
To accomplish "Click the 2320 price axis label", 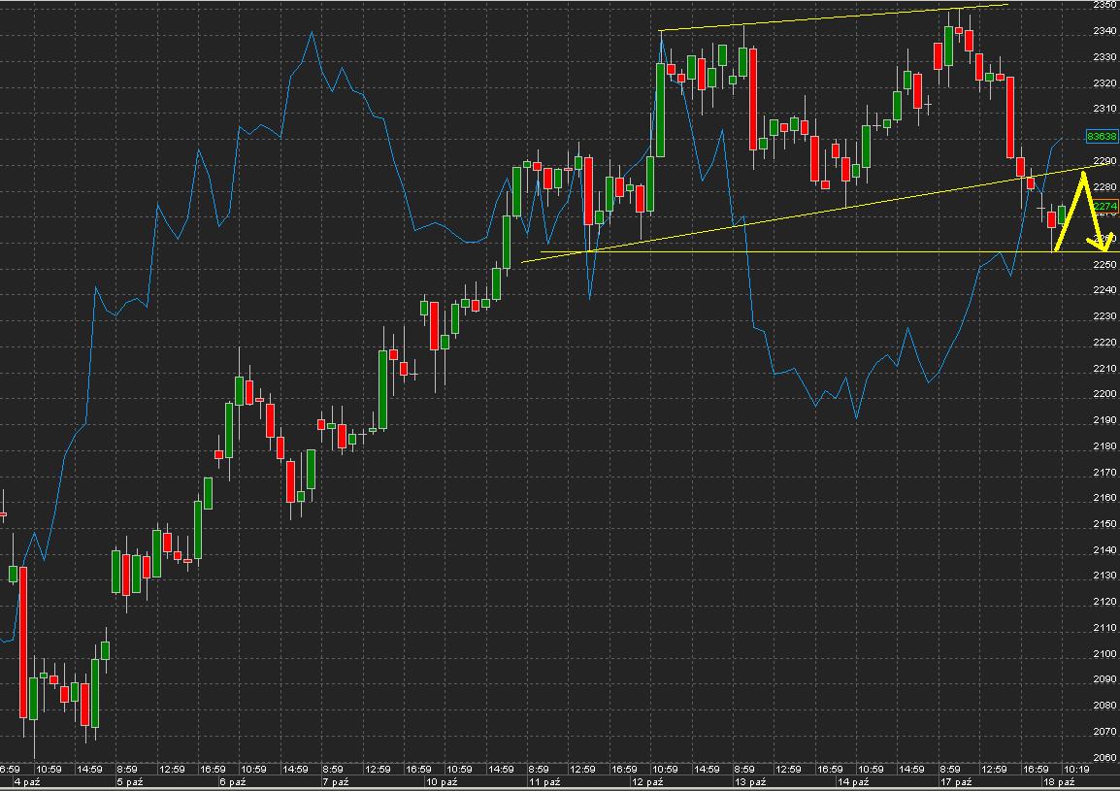I will 1104,82.
